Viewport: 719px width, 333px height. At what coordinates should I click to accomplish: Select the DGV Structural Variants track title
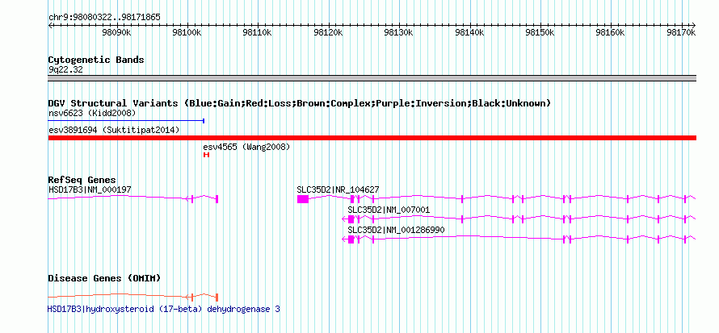coord(300,103)
